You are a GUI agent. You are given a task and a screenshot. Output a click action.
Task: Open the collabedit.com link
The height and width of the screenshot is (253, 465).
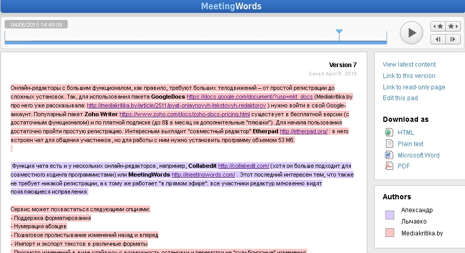coord(244,166)
